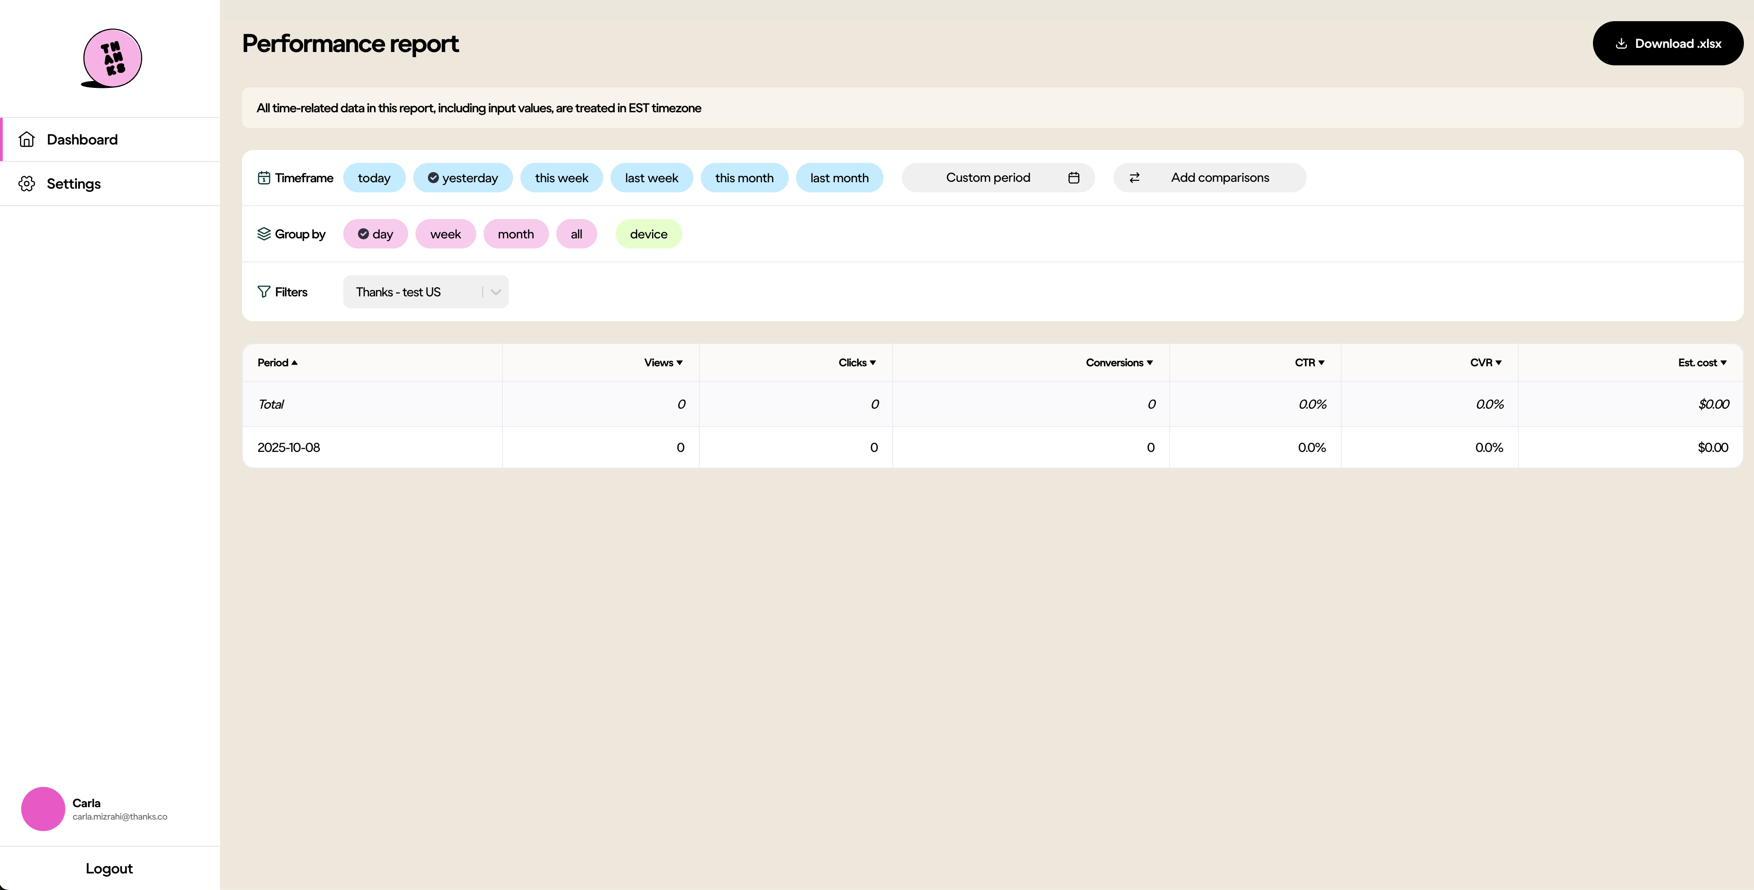Enable the green 'device' grouping chip
The width and height of the screenshot is (1754, 890).
tap(648, 234)
